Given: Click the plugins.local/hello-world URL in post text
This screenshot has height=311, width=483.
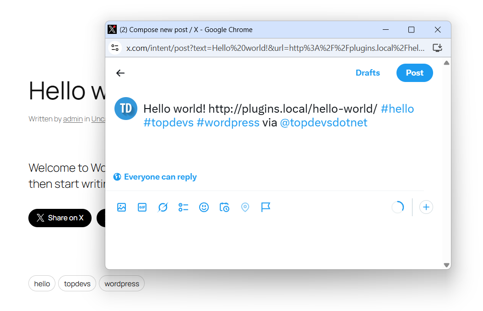Looking at the screenshot, I should click(293, 109).
